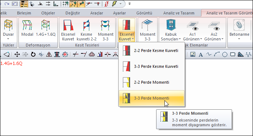Image resolution: width=253 pixels, height=136 pixels.
Task: Click the move arrows tool
Action: pos(17,54)
